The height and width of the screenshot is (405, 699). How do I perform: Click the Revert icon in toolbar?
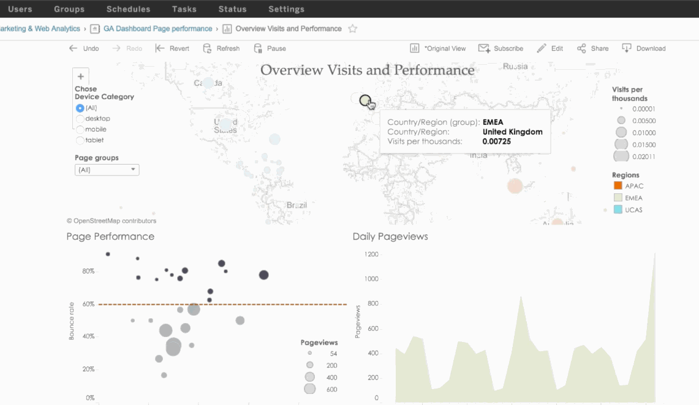pyautogui.click(x=160, y=48)
